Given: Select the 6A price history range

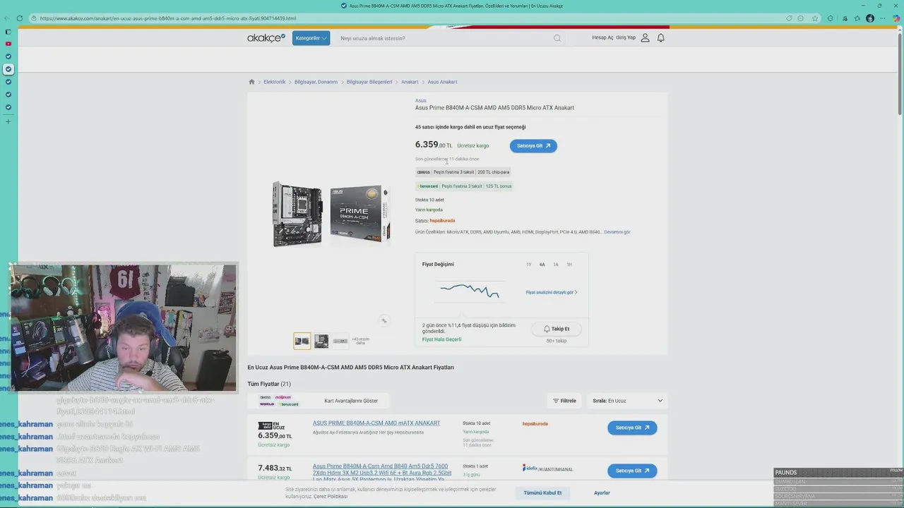Looking at the screenshot, I should [542, 265].
